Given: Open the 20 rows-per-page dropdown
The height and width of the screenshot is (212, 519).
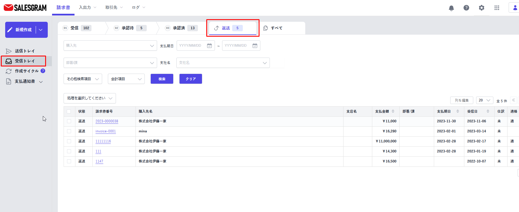Looking at the screenshot, I should 484,100.
